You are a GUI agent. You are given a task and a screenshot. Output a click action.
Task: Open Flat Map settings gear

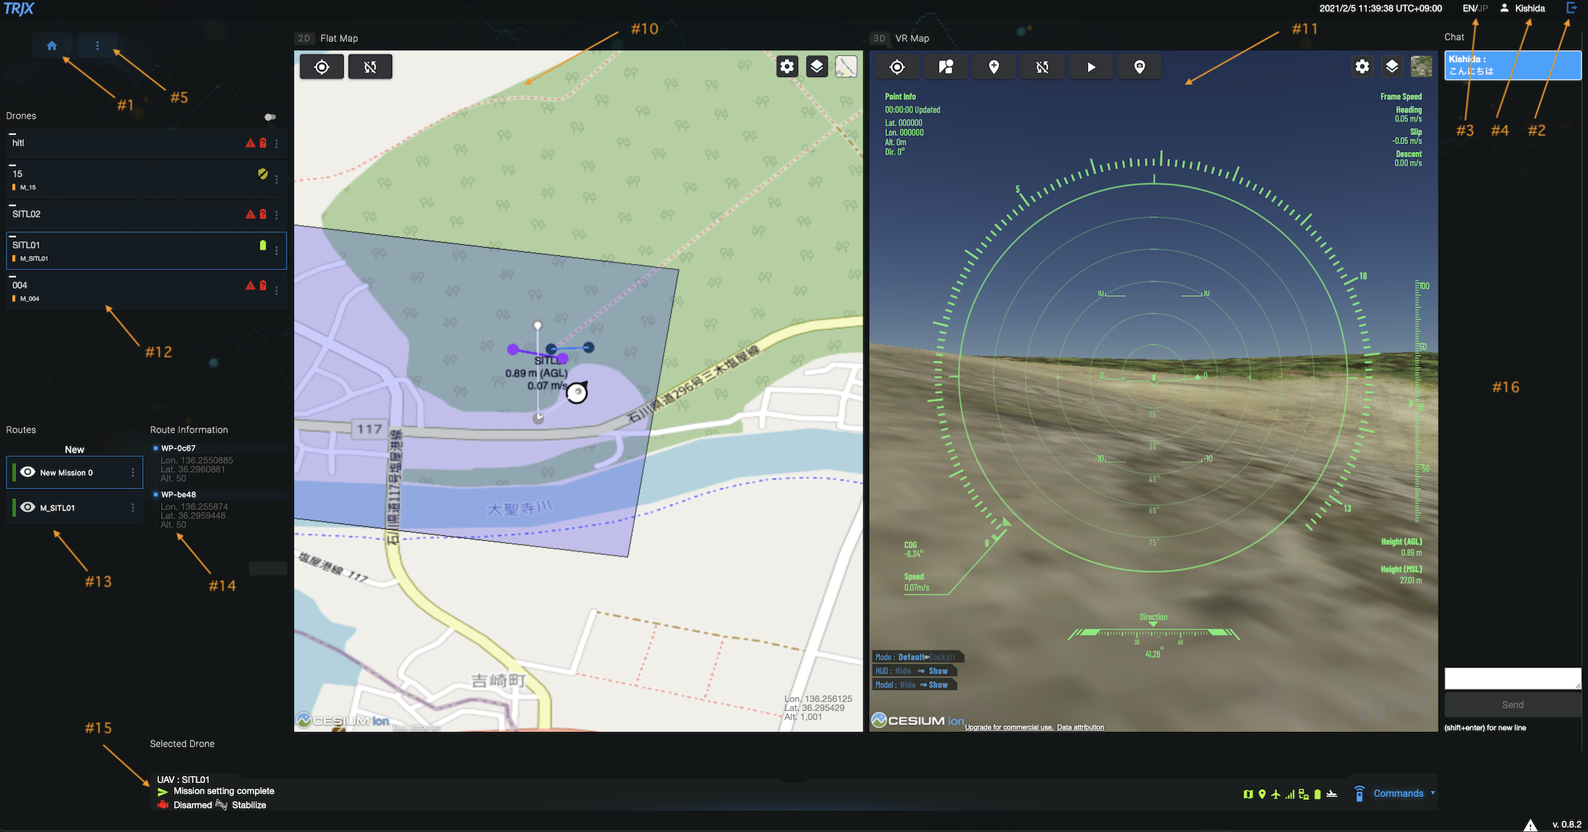[787, 66]
